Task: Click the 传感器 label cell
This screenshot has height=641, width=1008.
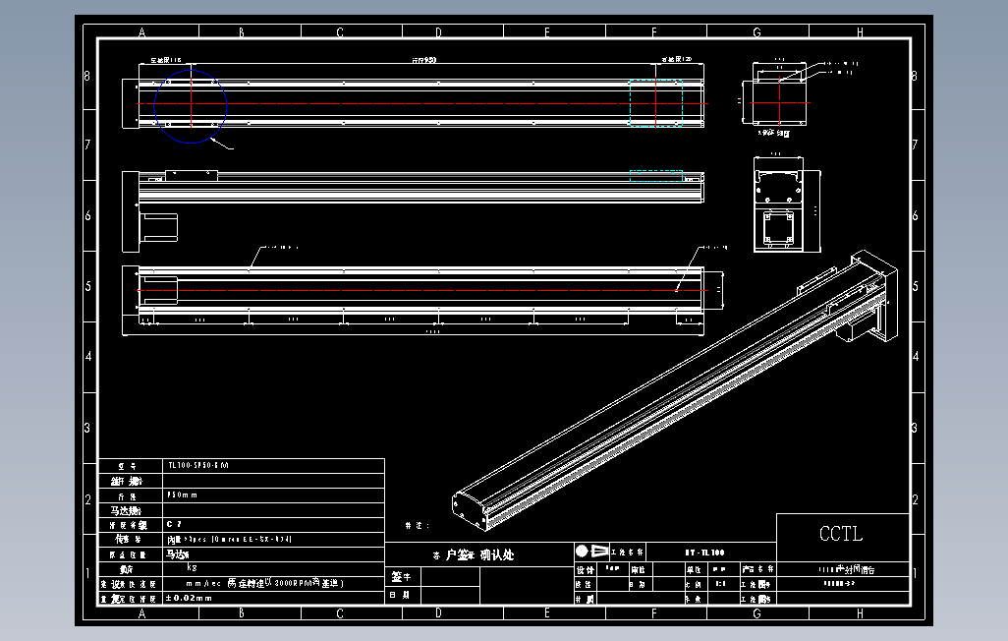Action: coord(131,540)
